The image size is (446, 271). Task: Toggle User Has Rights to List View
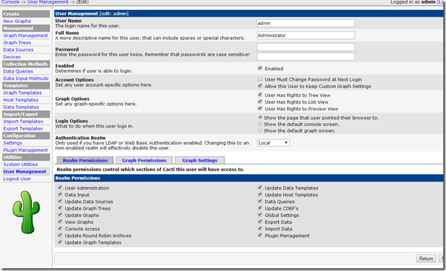point(260,102)
